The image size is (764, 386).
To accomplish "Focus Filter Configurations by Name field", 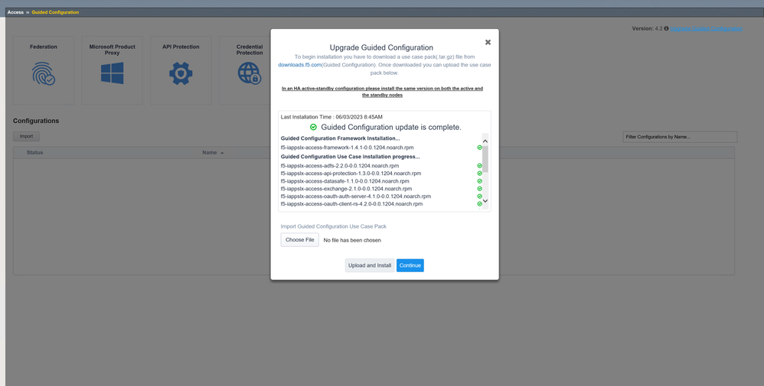I will tap(680, 137).
